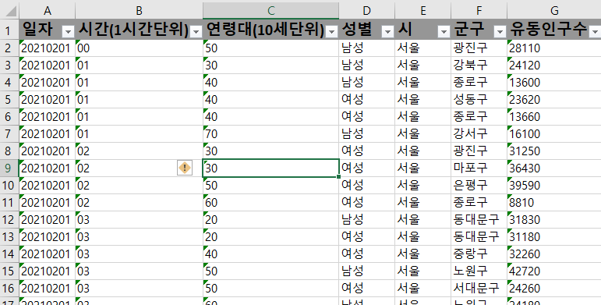The width and height of the screenshot is (601, 305).
Task: Select row 9 header
Action: pyautogui.click(x=9, y=168)
